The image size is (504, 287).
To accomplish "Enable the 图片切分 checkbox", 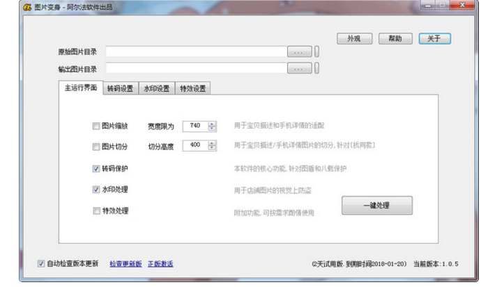I will tap(96, 147).
